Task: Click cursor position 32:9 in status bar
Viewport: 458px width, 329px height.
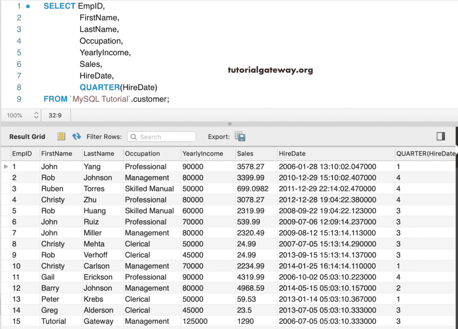Action: point(55,115)
